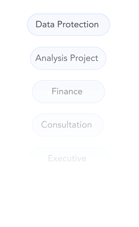The width and height of the screenshot is (139, 227).
Task: Select topmost tag labeled Data Protection
Action: coord(69,25)
